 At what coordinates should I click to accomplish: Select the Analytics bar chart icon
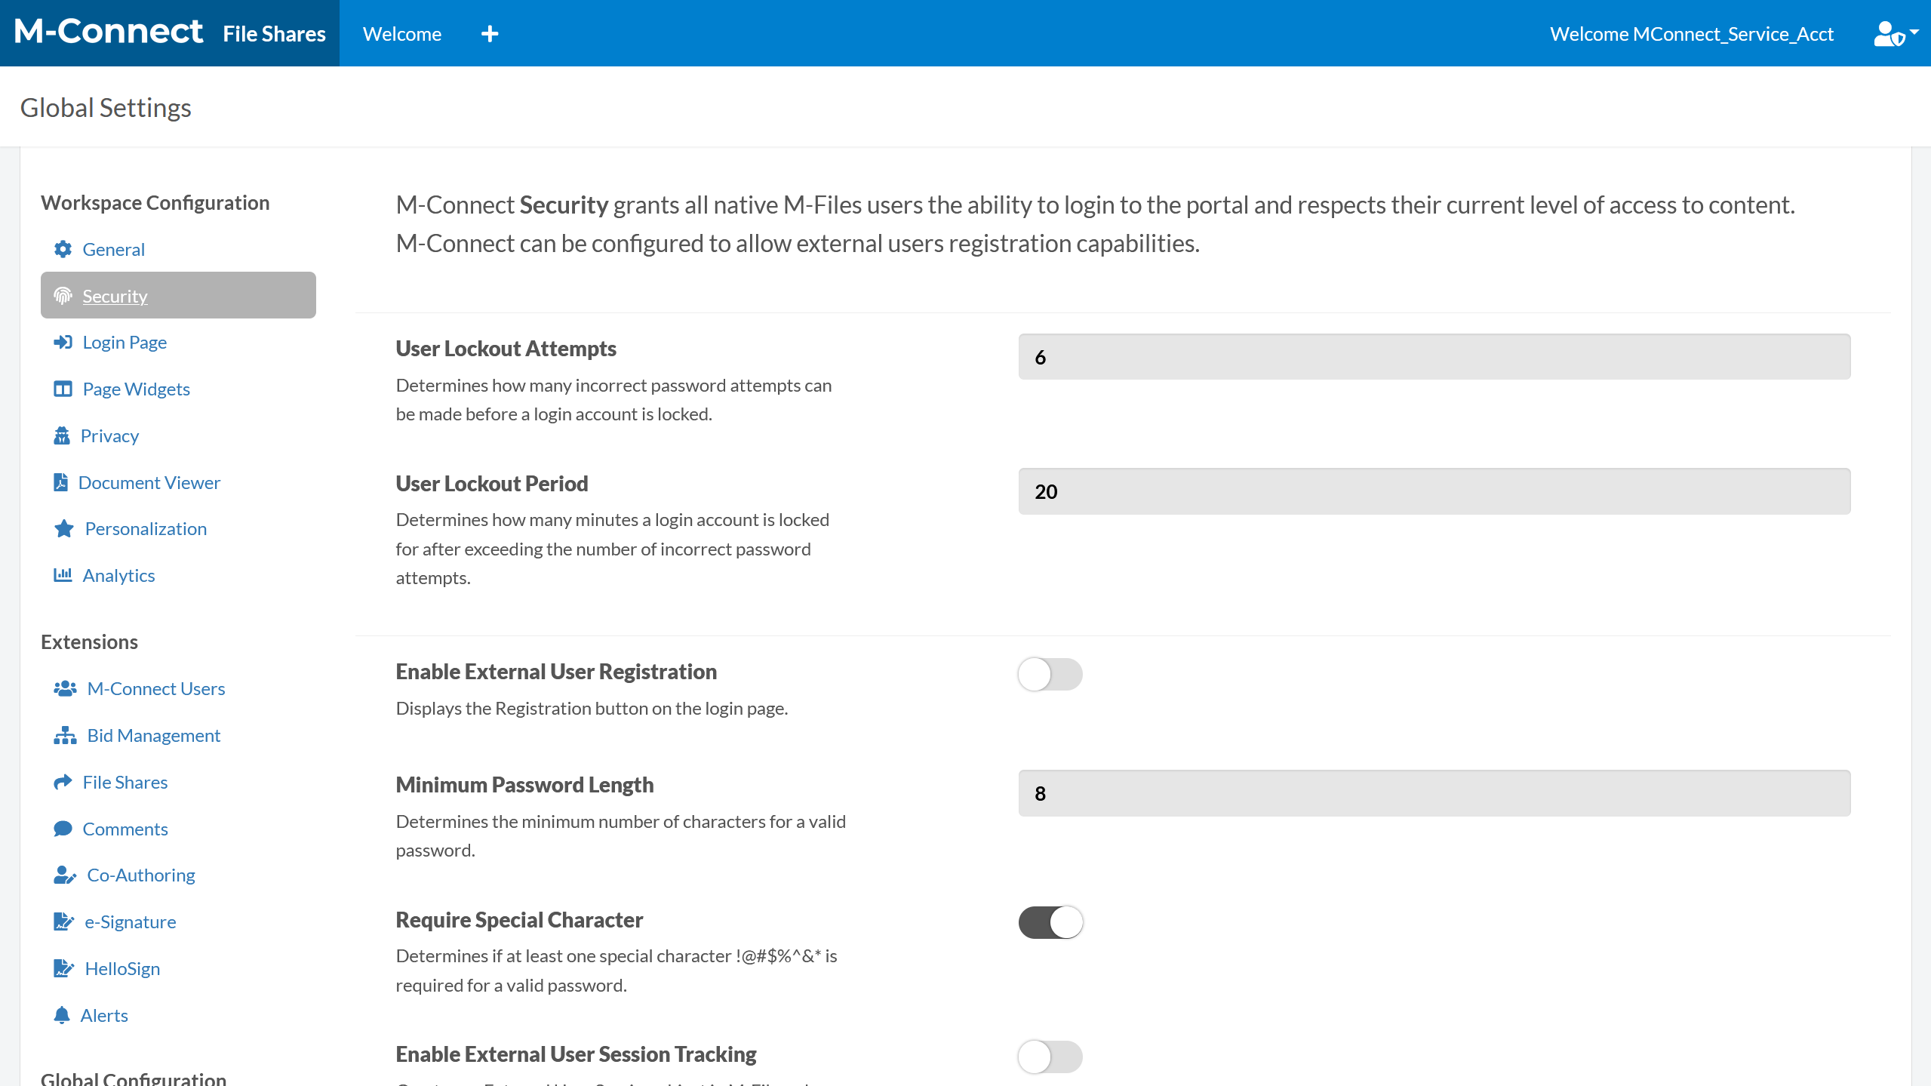(x=63, y=575)
